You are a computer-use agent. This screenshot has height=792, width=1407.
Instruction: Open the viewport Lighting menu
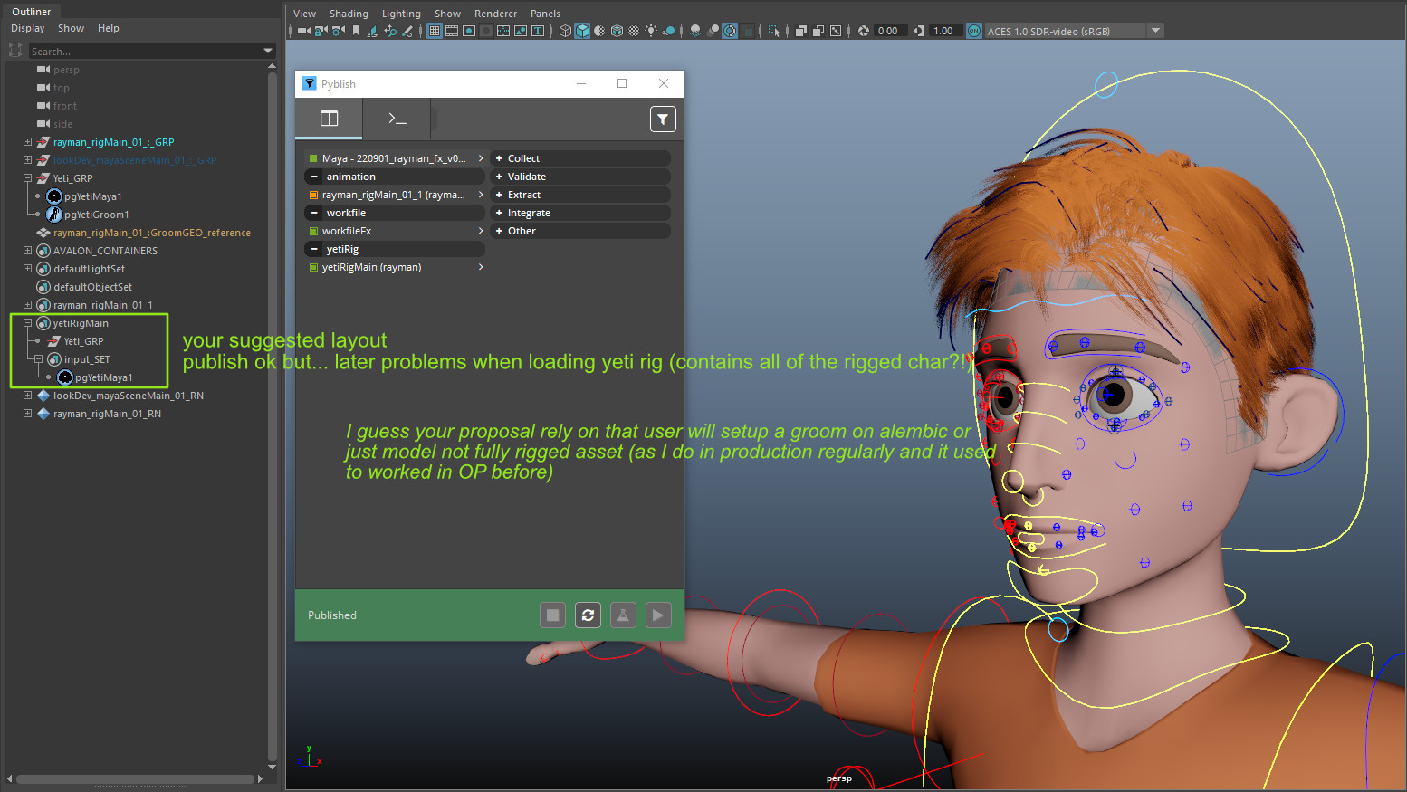(401, 14)
